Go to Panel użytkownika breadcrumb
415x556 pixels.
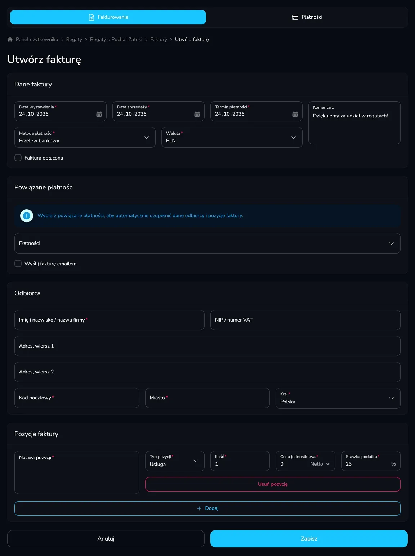pos(37,39)
